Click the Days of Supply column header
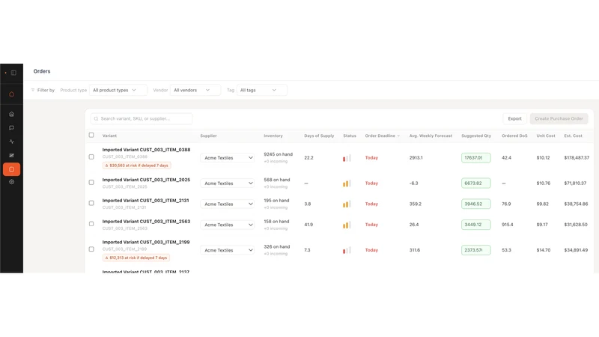Image resolution: width=599 pixels, height=337 pixels. 319,136
